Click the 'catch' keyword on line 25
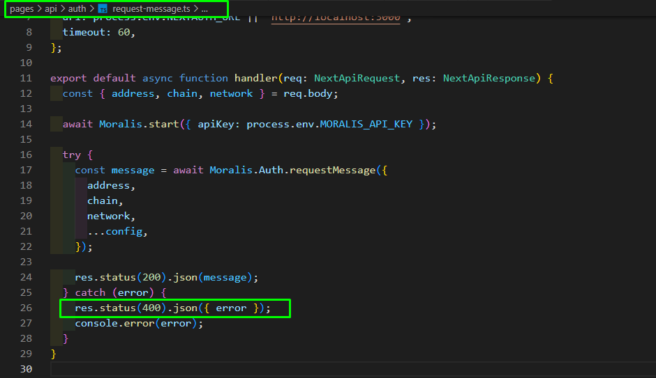 click(90, 292)
